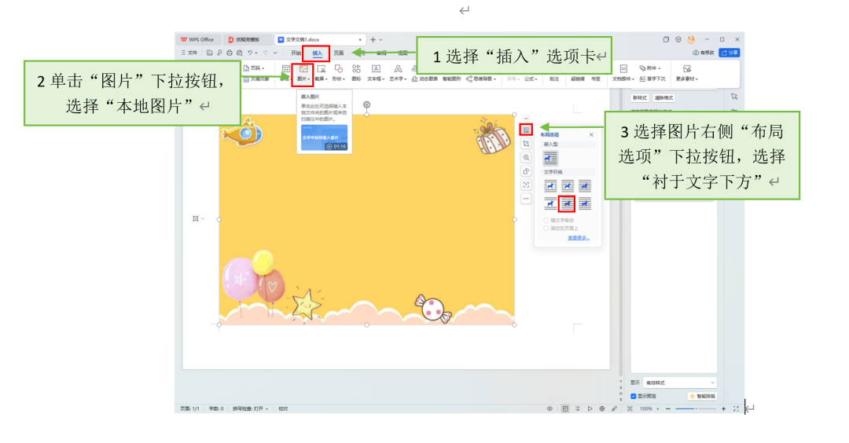Select the 开始 ribbon tab
The width and height of the screenshot is (849, 443).
coord(296,53)
